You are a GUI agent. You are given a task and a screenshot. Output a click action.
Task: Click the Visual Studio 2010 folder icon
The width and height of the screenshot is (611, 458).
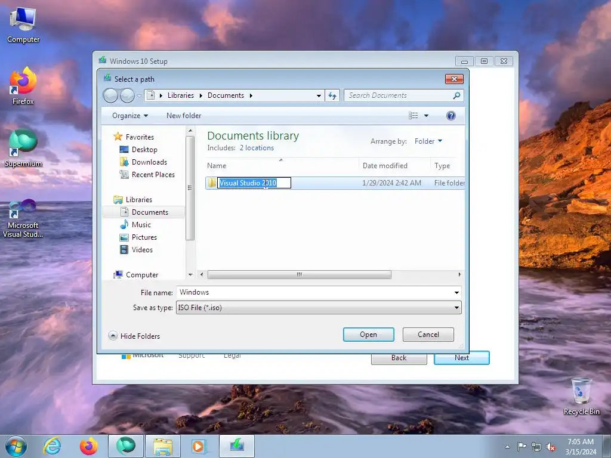[212, 183]
